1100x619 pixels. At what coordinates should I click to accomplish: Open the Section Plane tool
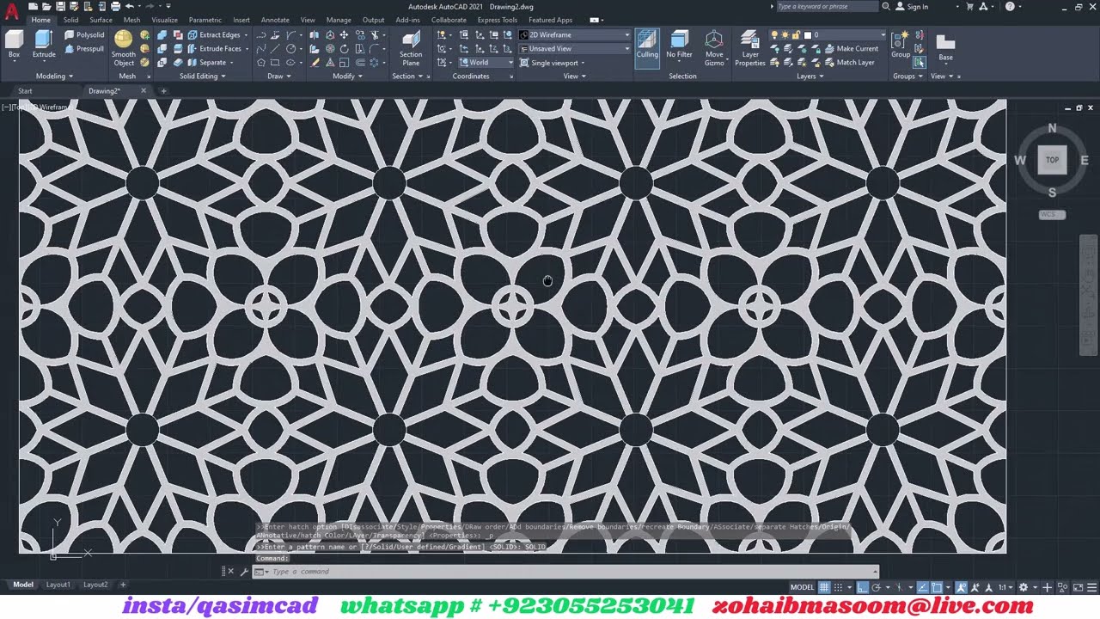411,48
